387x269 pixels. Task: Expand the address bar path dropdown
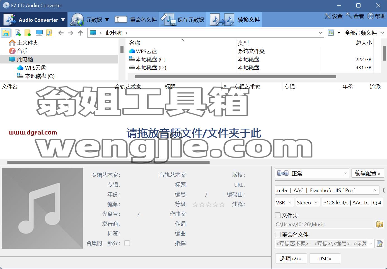320,33
